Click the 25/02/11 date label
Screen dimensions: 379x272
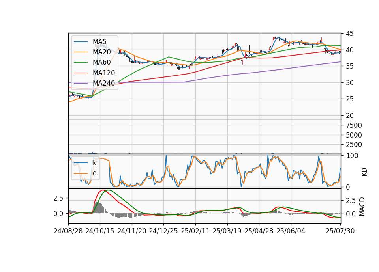pyautogui.click(x=195, y=231)
